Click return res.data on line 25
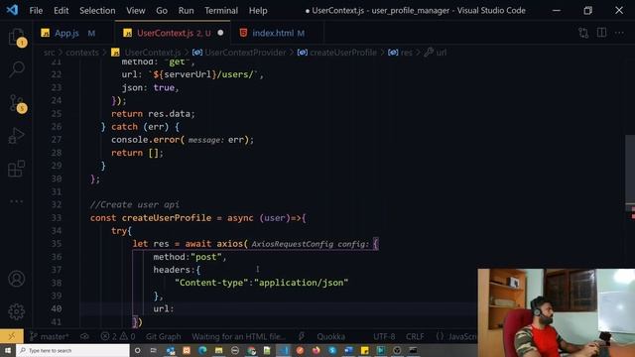 [153, 114]
